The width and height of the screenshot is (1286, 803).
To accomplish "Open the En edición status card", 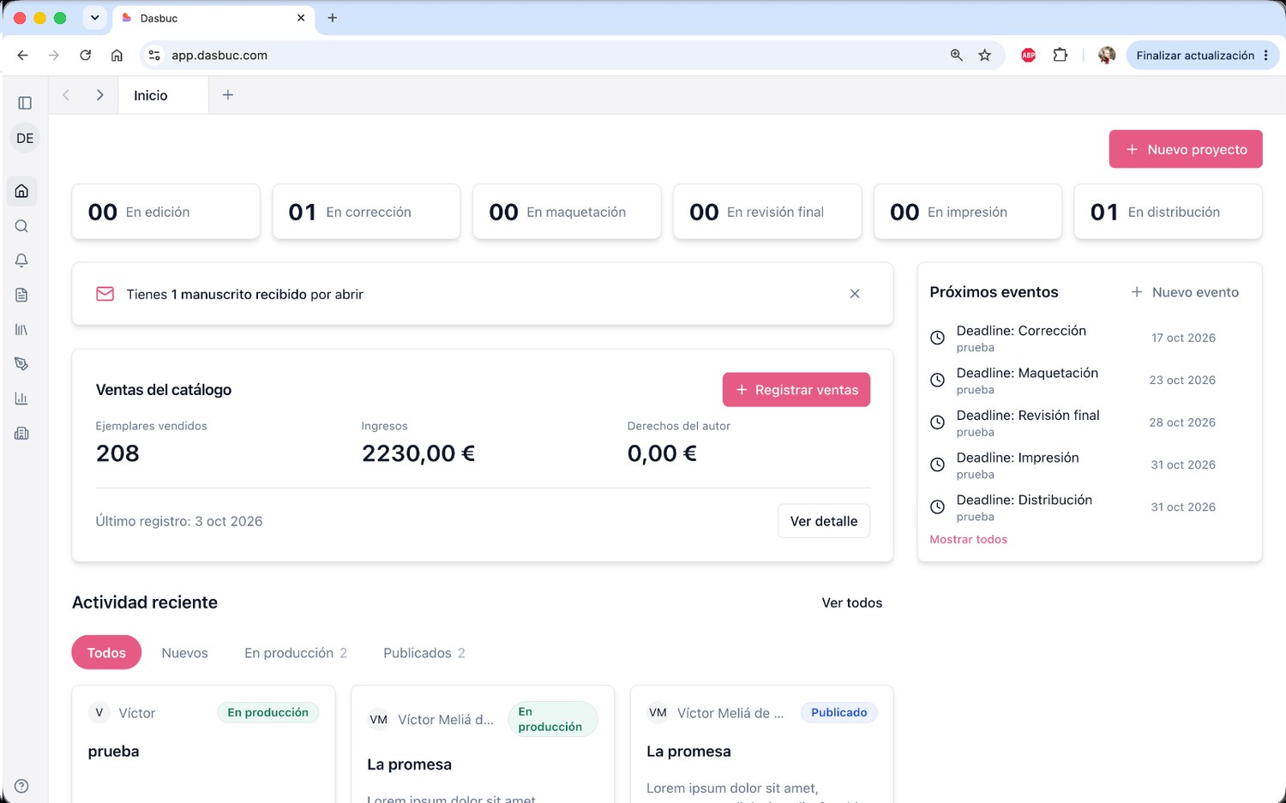I will pos(165,212).
